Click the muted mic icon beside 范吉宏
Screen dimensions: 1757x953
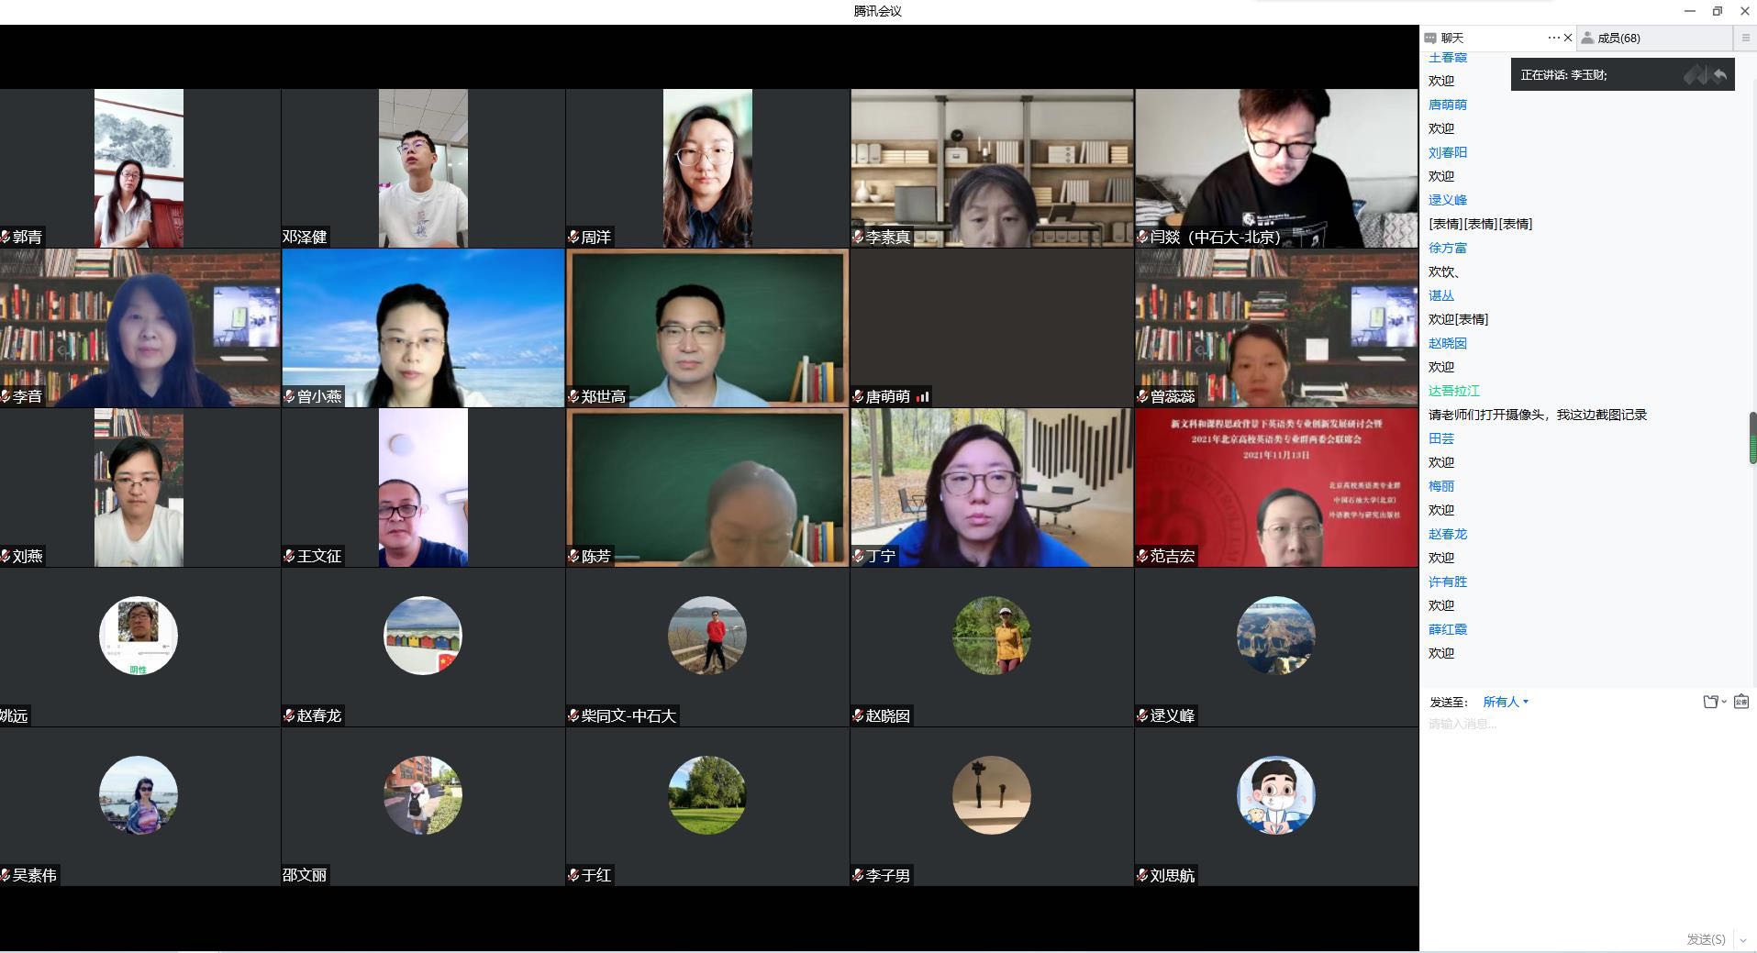(1142, 556)
